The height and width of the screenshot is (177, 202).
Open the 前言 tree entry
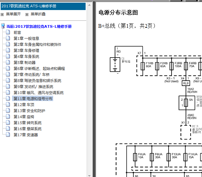[x=17, y=32]
